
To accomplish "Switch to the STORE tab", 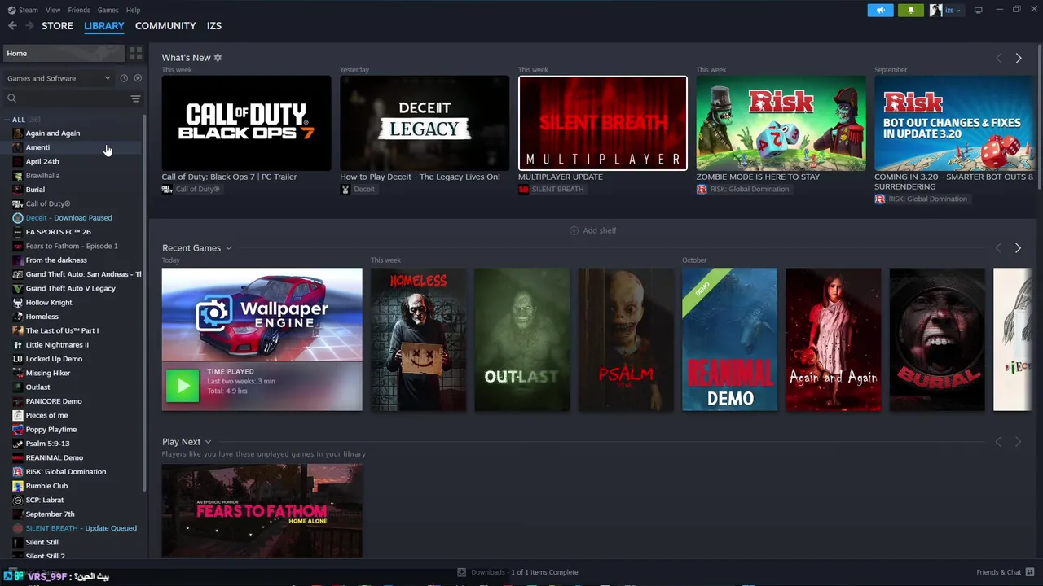I will [57, 26].
